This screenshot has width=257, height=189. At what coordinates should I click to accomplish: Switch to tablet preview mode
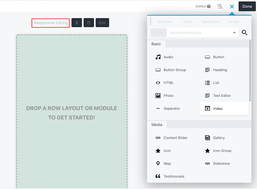point(89,22)
